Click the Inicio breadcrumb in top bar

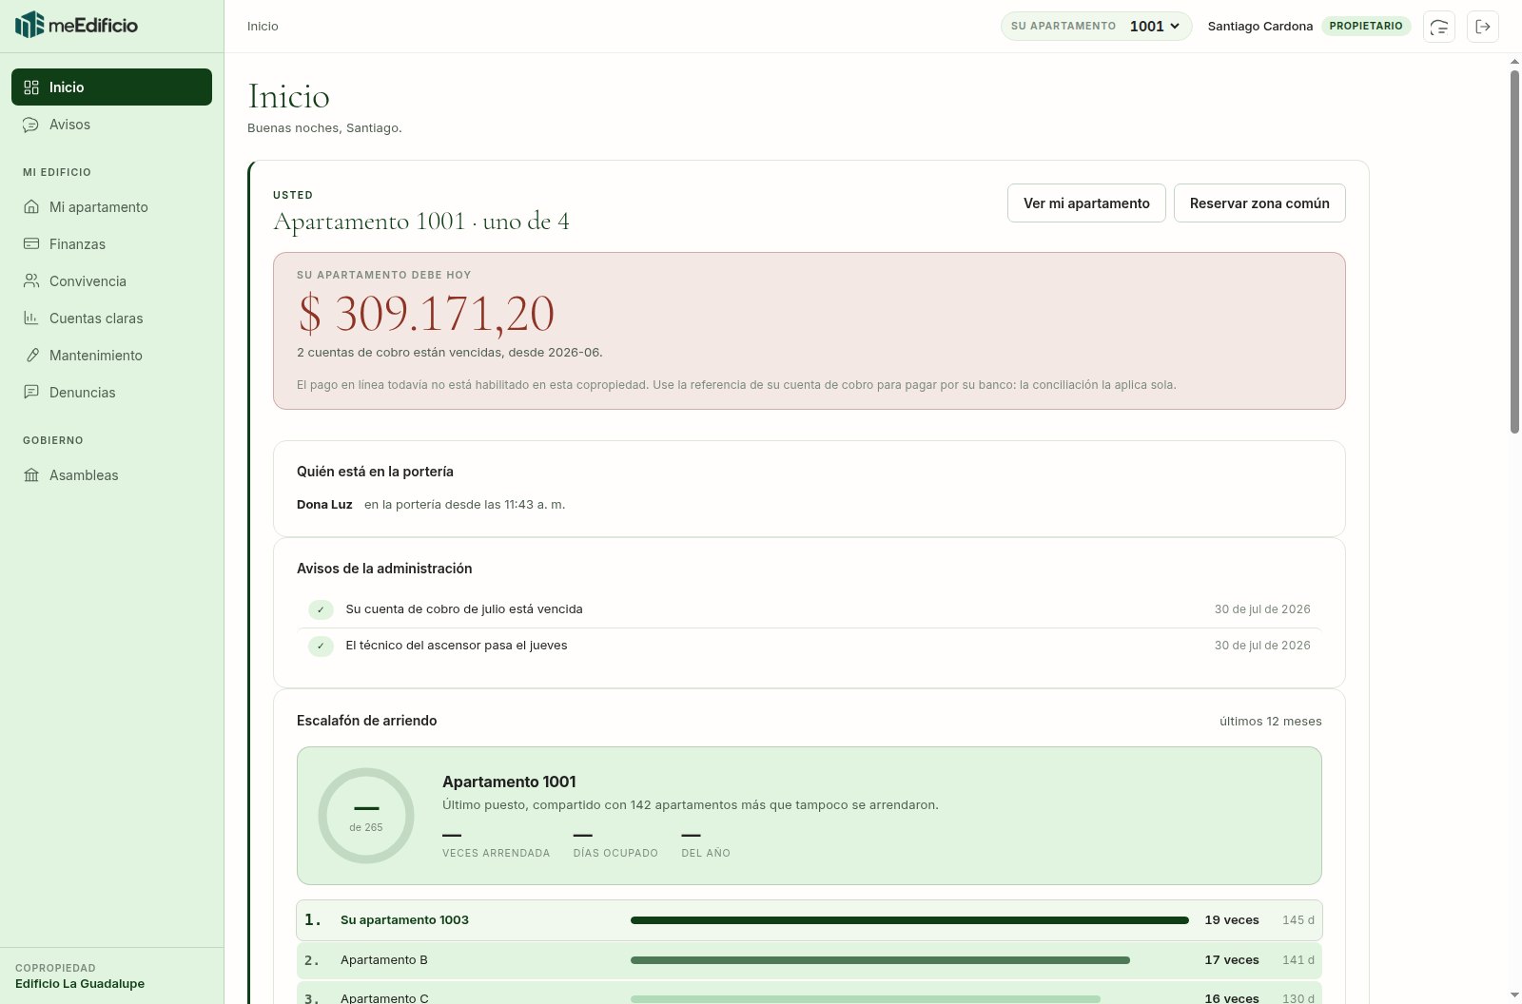click(263, 27)
